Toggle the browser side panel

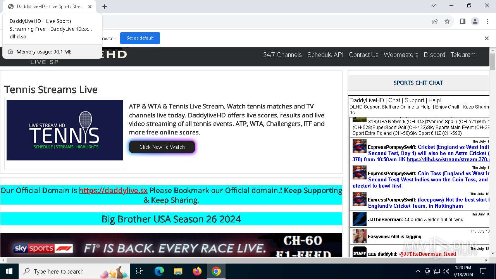click(462, 22)
